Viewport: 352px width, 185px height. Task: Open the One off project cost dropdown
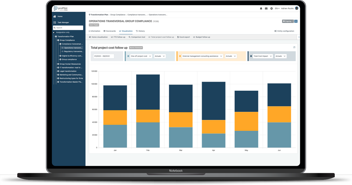(x=141, y=56)
